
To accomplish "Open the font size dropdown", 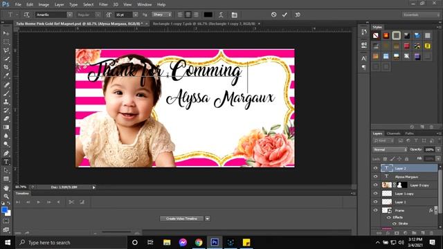I will tap(136, 15).
